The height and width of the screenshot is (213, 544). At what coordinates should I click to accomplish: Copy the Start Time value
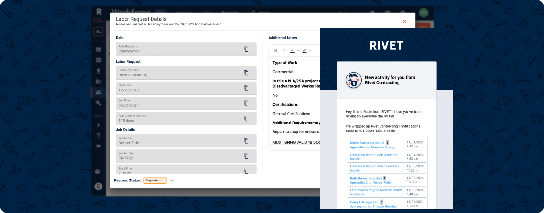point(246,171)
